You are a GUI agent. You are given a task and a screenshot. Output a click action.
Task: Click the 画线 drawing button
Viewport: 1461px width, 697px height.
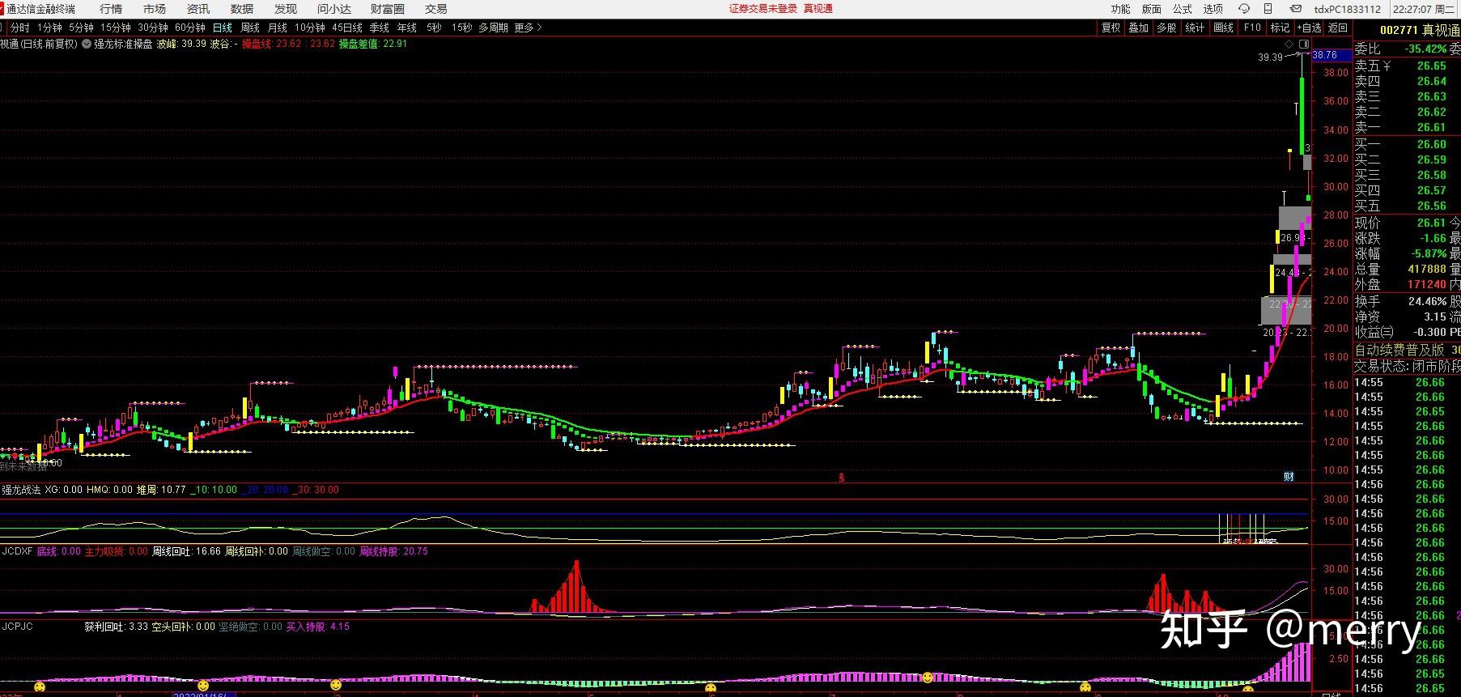1224,28
